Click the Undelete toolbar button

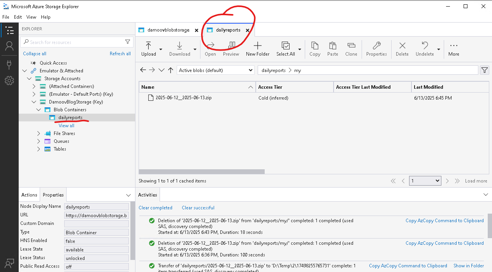pyautogui.click(x=425, y=49)
